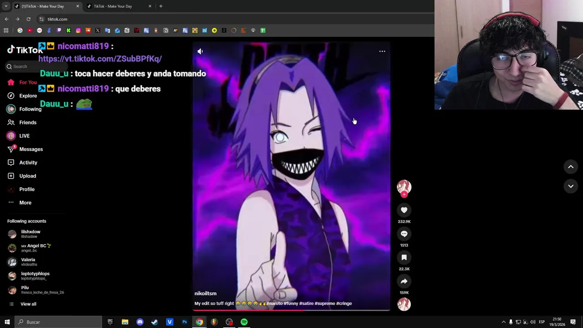Open the Twitch bookmark
The image size is (583, 328).
point(59,31)
